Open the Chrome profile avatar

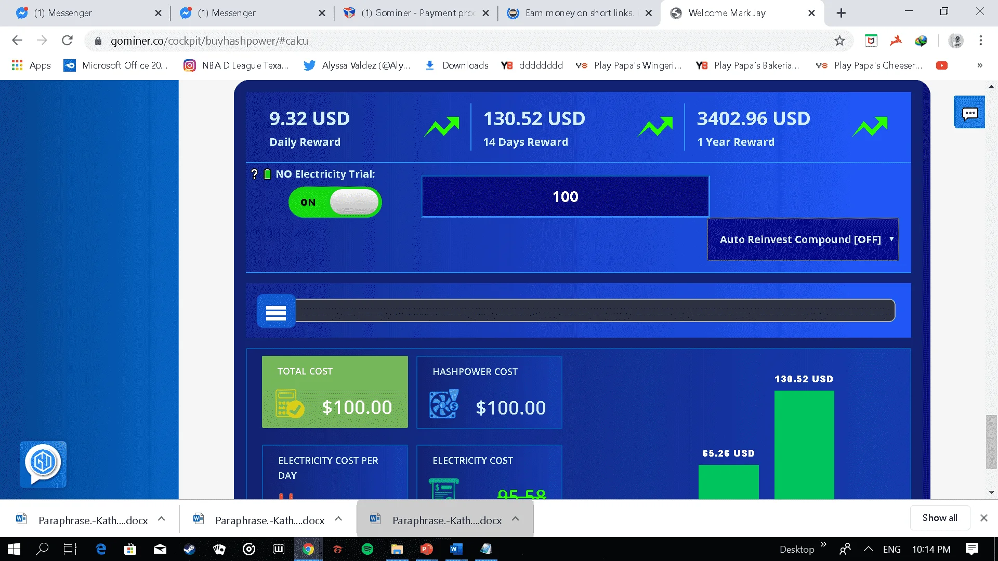pos(956,41)
